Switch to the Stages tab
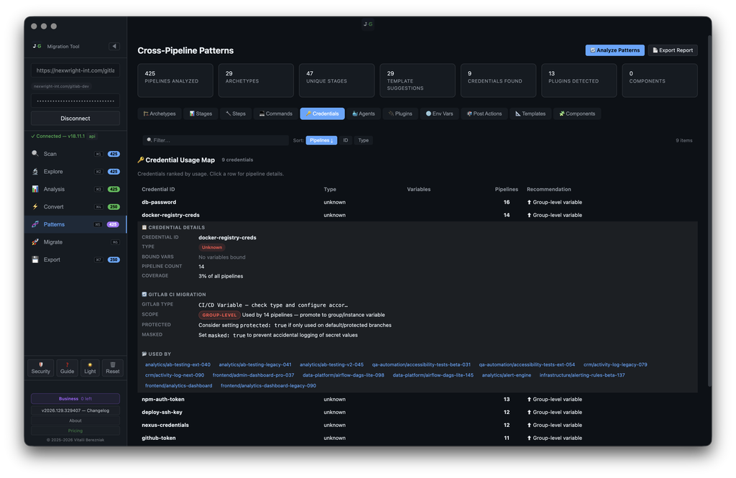This screenshot has height=478, width=736. (201, 114)
